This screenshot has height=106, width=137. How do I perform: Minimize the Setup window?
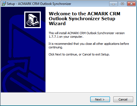tap(113, 4)
